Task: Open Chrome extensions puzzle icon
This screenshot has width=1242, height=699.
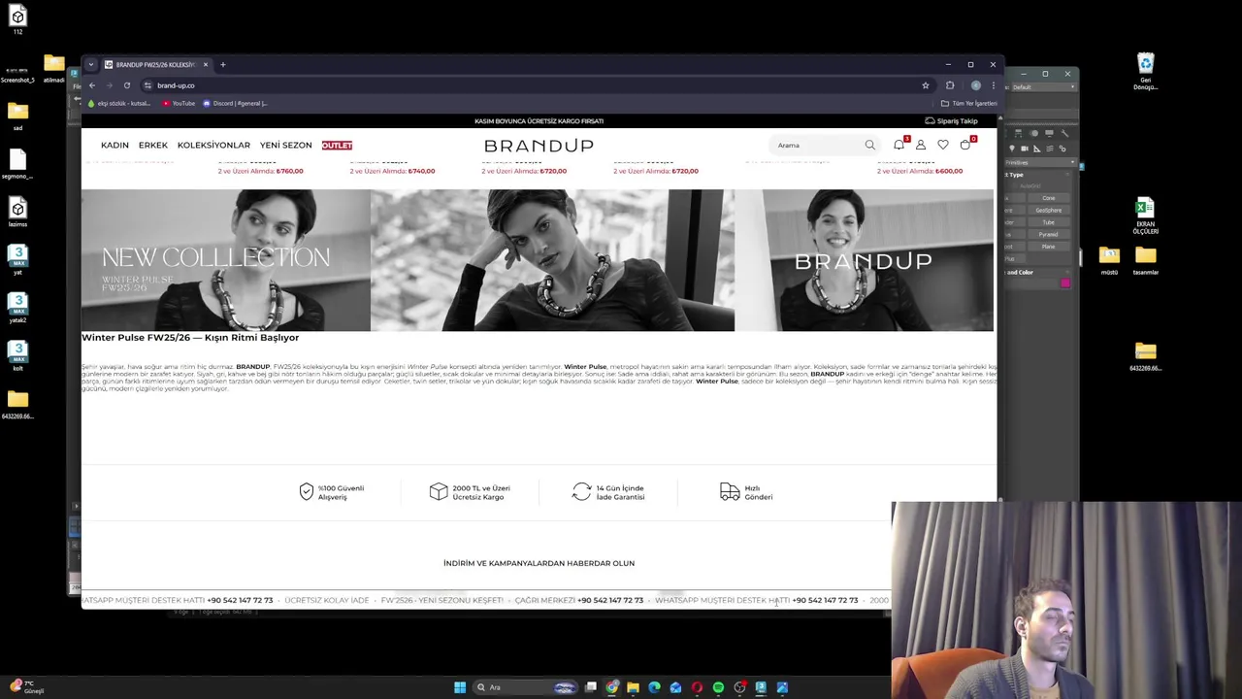Action: pyautogui.click(x=950, y=85)
